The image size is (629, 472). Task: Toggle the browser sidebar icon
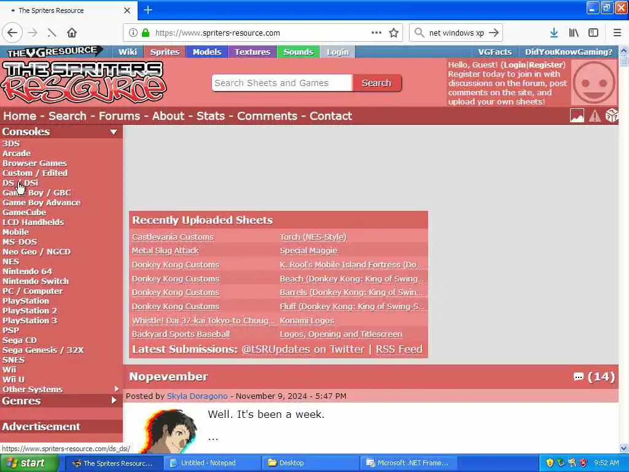click(x=593, y=33)
